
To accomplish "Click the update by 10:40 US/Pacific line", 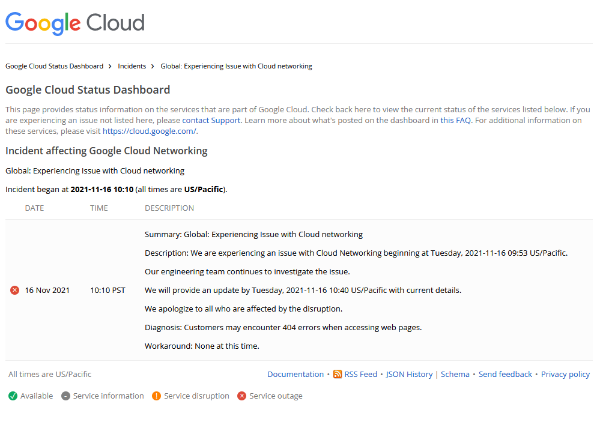I will click(x=303, y=291).
